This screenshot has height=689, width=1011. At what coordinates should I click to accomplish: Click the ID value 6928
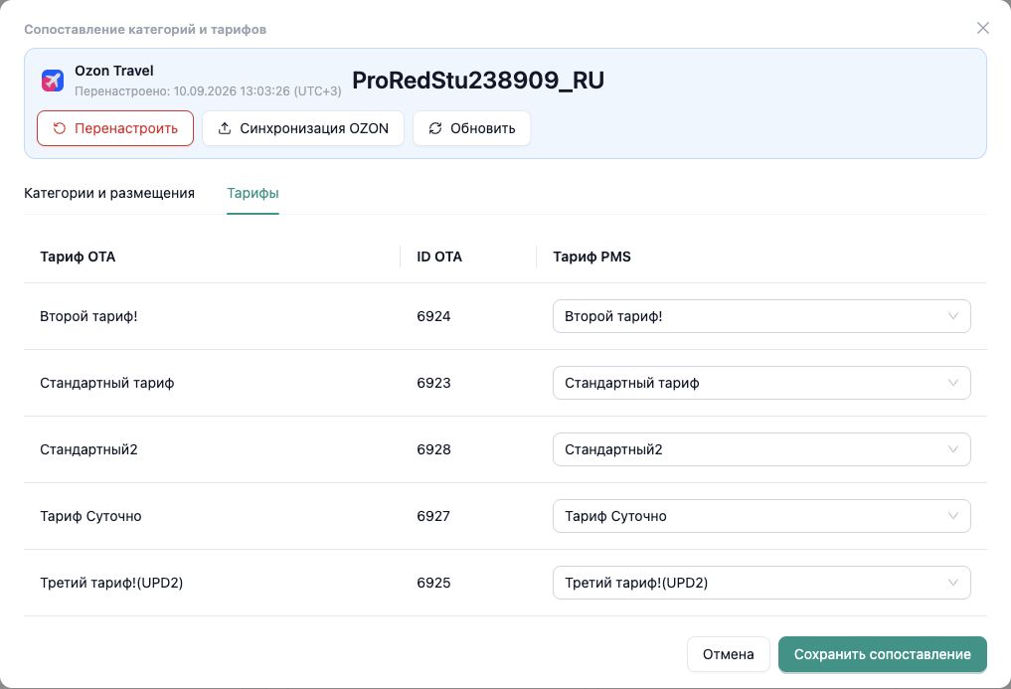(433, 449)
